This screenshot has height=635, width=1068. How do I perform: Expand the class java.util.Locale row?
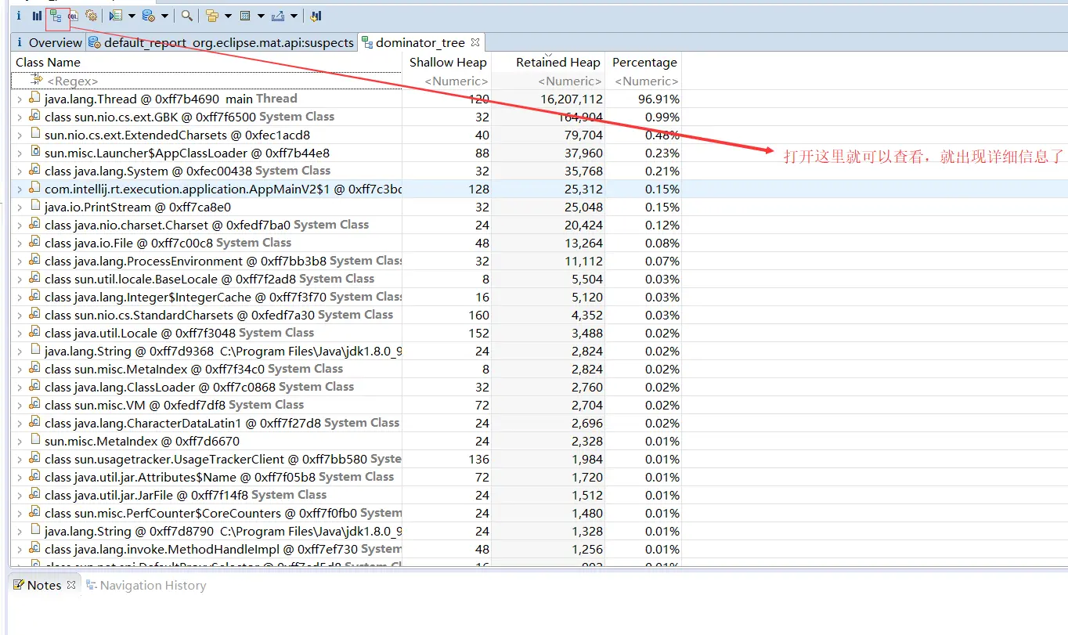tap(20, 334)
